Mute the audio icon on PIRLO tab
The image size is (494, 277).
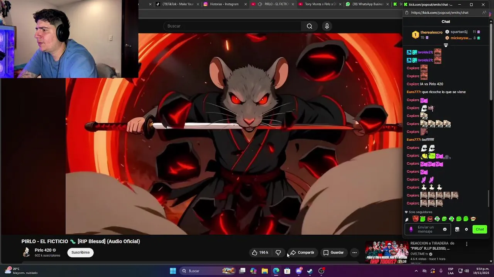tap(260, 4)
